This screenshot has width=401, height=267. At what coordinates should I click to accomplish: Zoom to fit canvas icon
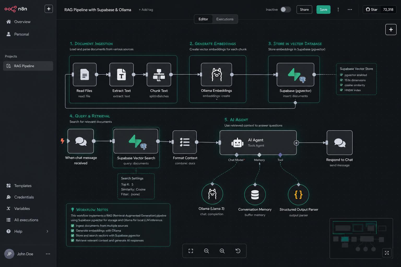click(x=191, y=251)
